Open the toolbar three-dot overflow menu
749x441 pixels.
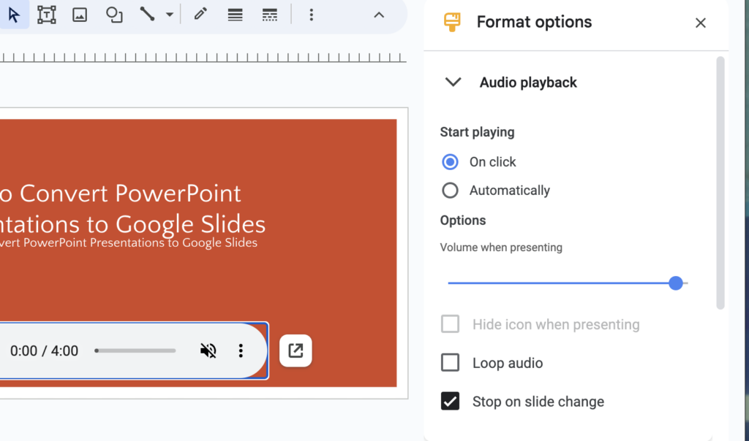312,15
